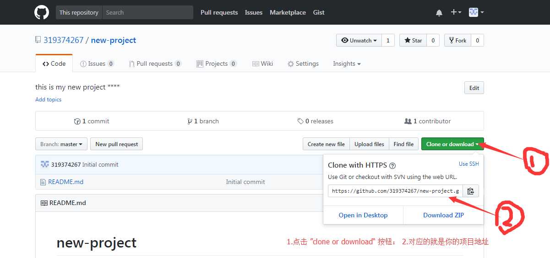Click the file icon beside README.md row
Viewport: 550px width, 258px height.
pos(44,182)
